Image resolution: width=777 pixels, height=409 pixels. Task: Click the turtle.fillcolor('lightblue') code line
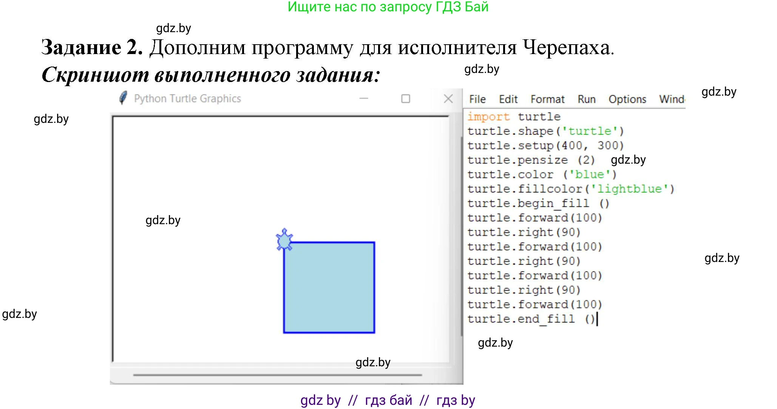pos(570,189)
